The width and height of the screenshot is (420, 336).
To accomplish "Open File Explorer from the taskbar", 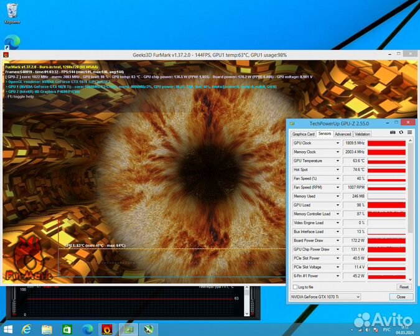I will pos(47,329).
